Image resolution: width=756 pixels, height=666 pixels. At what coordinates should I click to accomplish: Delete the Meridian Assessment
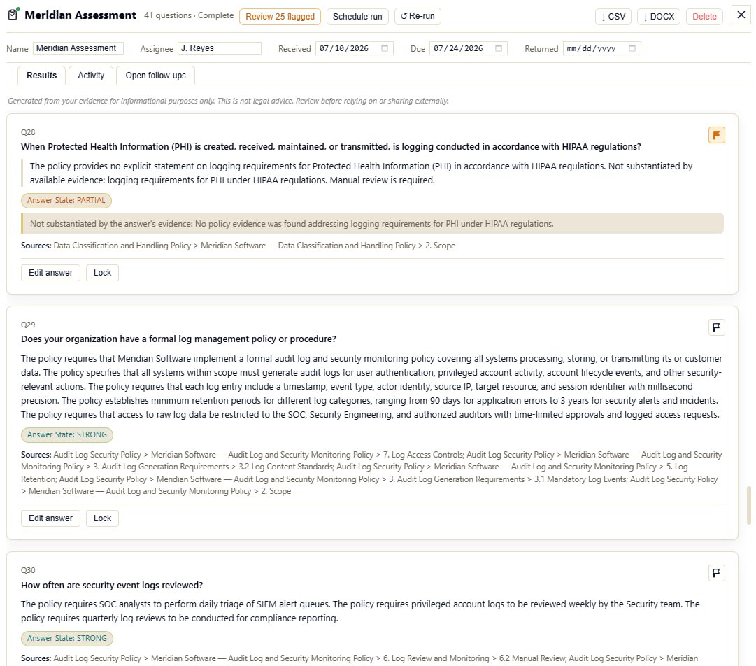(704, 16)
